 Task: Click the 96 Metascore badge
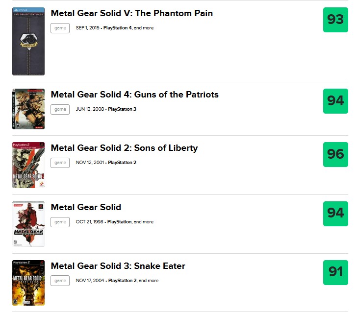[x=335, y=154]
